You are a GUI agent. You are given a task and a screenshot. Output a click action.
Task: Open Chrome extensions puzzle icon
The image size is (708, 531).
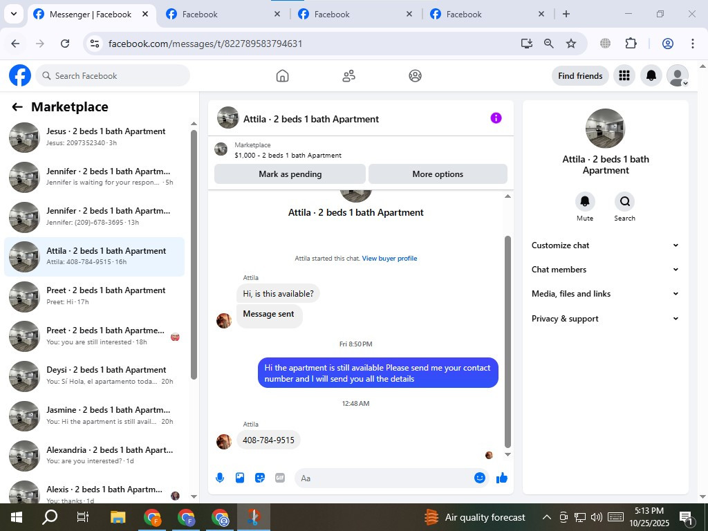tap(631, 44)
